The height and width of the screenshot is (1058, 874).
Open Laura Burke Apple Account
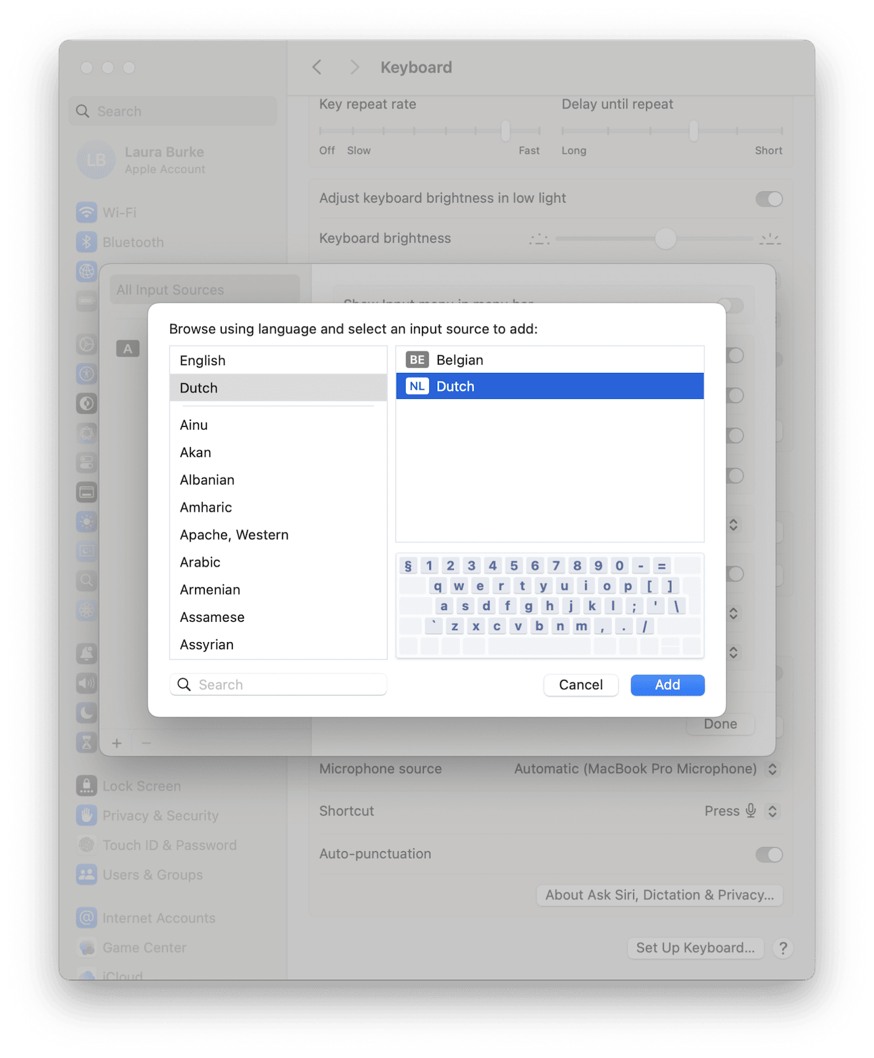point(173,160)
